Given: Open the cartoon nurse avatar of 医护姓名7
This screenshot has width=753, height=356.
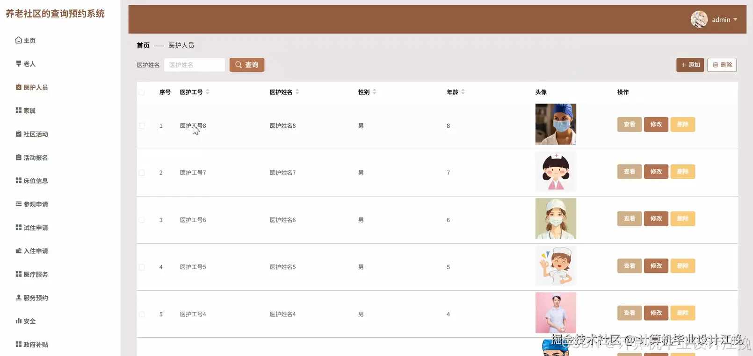Looking at the screenshot, I should pyautogui.click(x=556, y=171).
